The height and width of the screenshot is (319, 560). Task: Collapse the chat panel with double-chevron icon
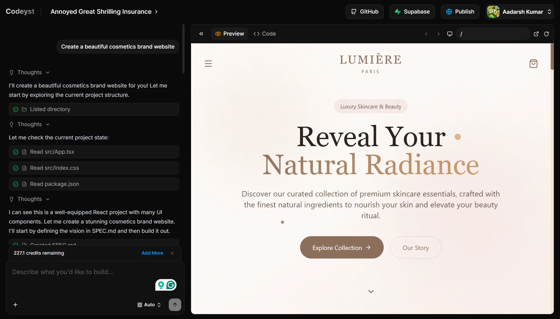tap(201, 34)
